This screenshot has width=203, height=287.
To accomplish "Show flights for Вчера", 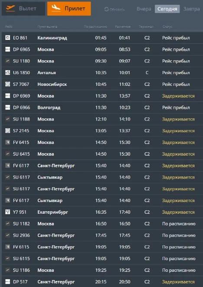I will pyautogui.click(x=144, y=9).
